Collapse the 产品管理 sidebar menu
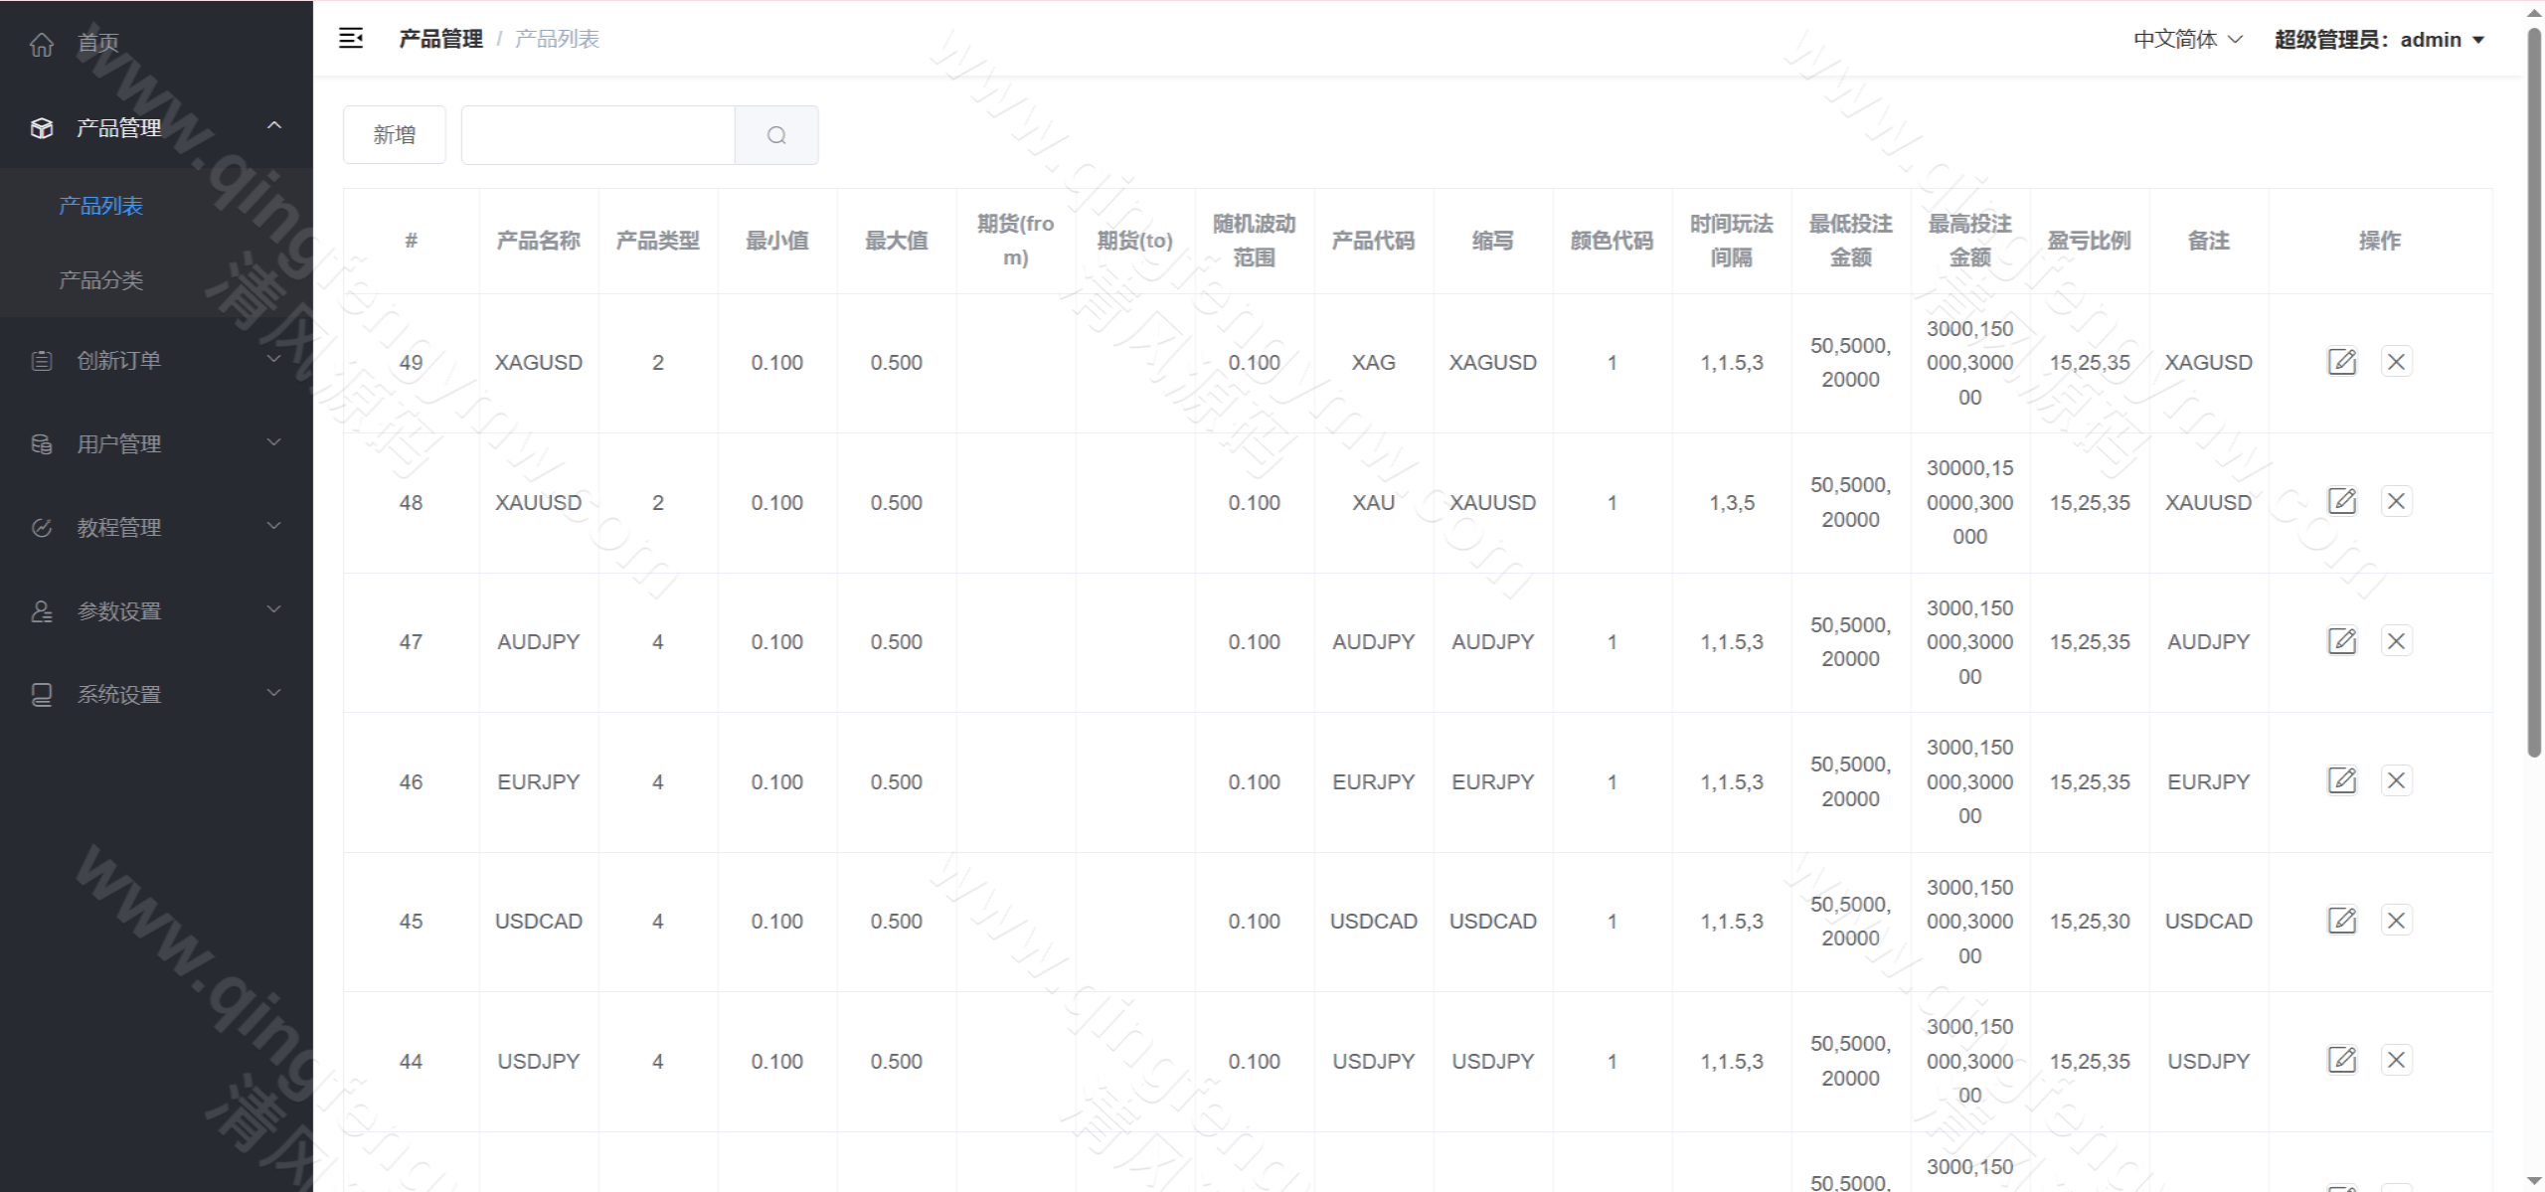 coord(156,127)
